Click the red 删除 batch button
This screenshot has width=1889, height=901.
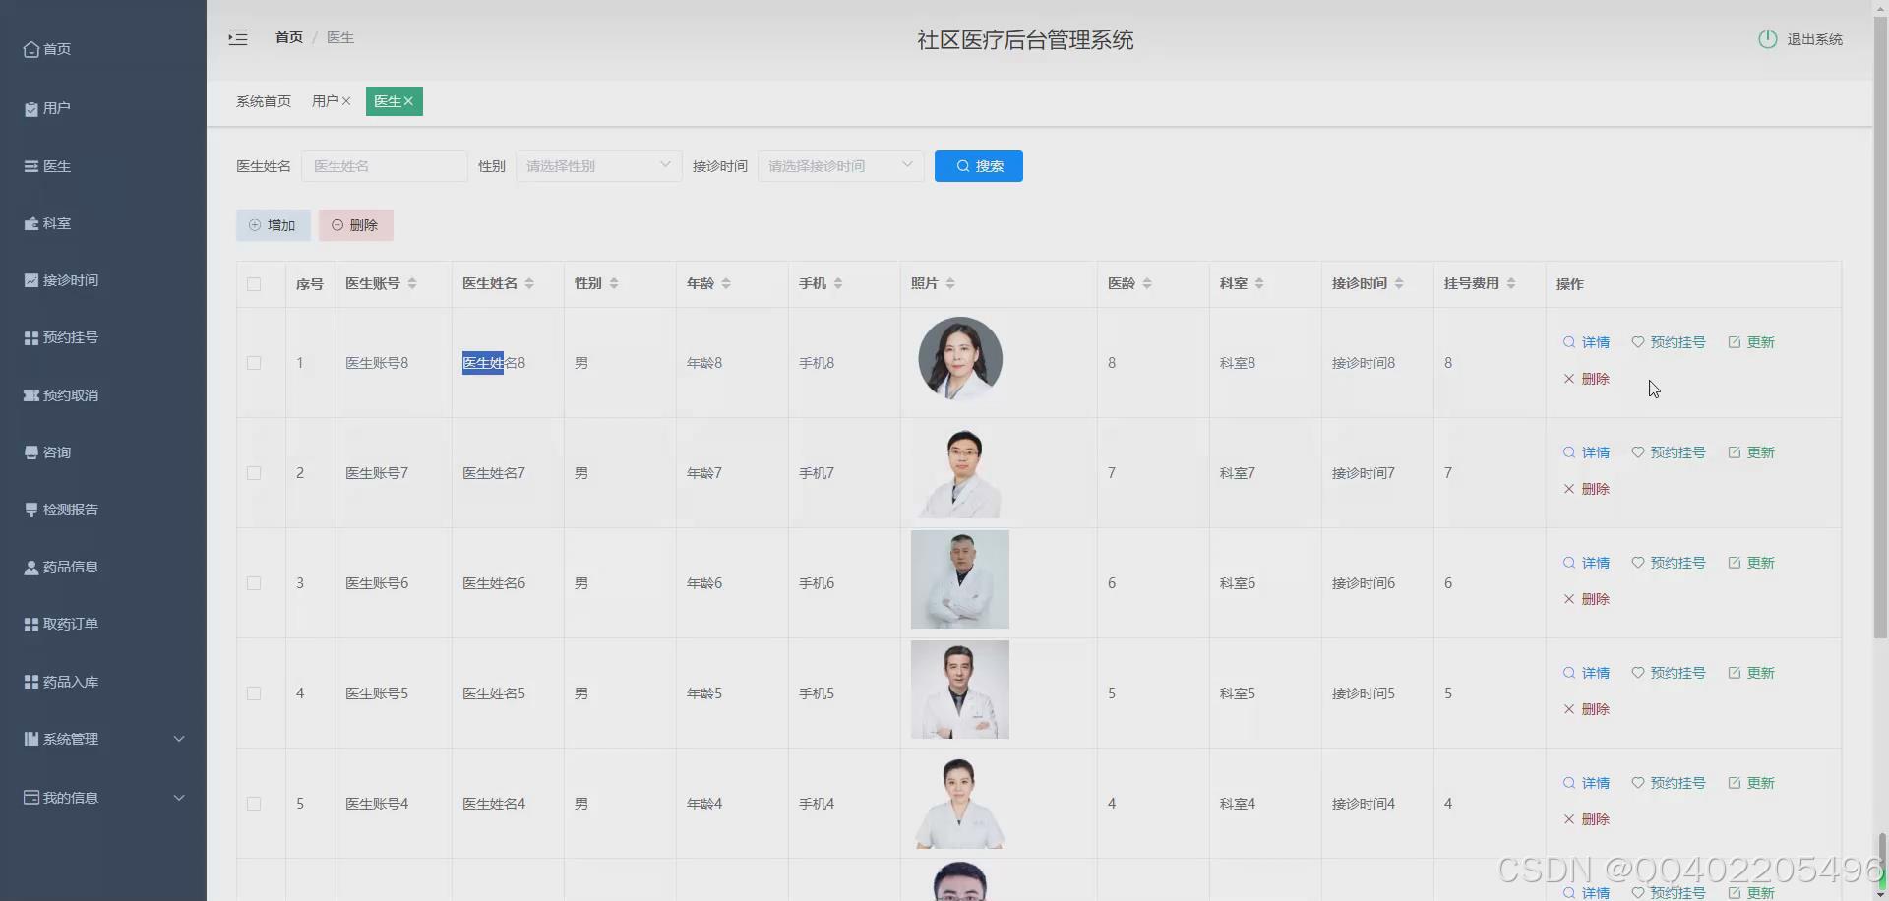[356, 225]
